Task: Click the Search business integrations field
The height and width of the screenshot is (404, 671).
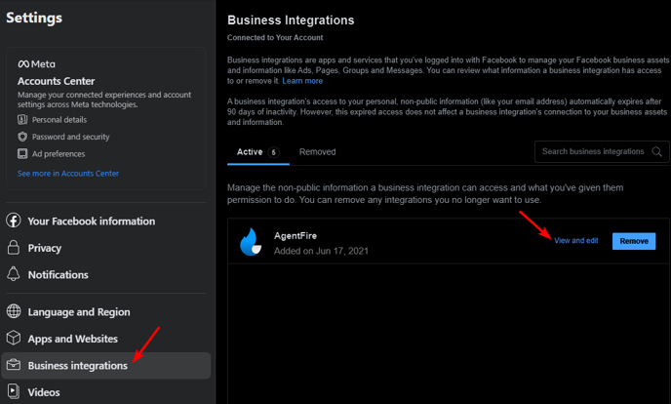Action: (x=602, y=151)
